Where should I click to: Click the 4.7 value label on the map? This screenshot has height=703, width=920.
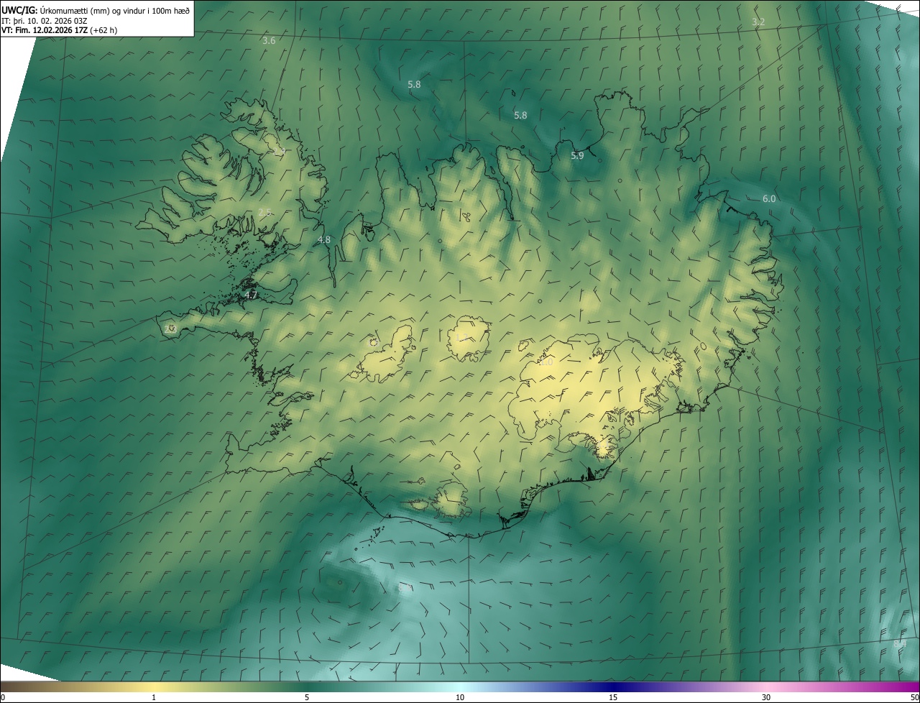[x=250, y=295]
